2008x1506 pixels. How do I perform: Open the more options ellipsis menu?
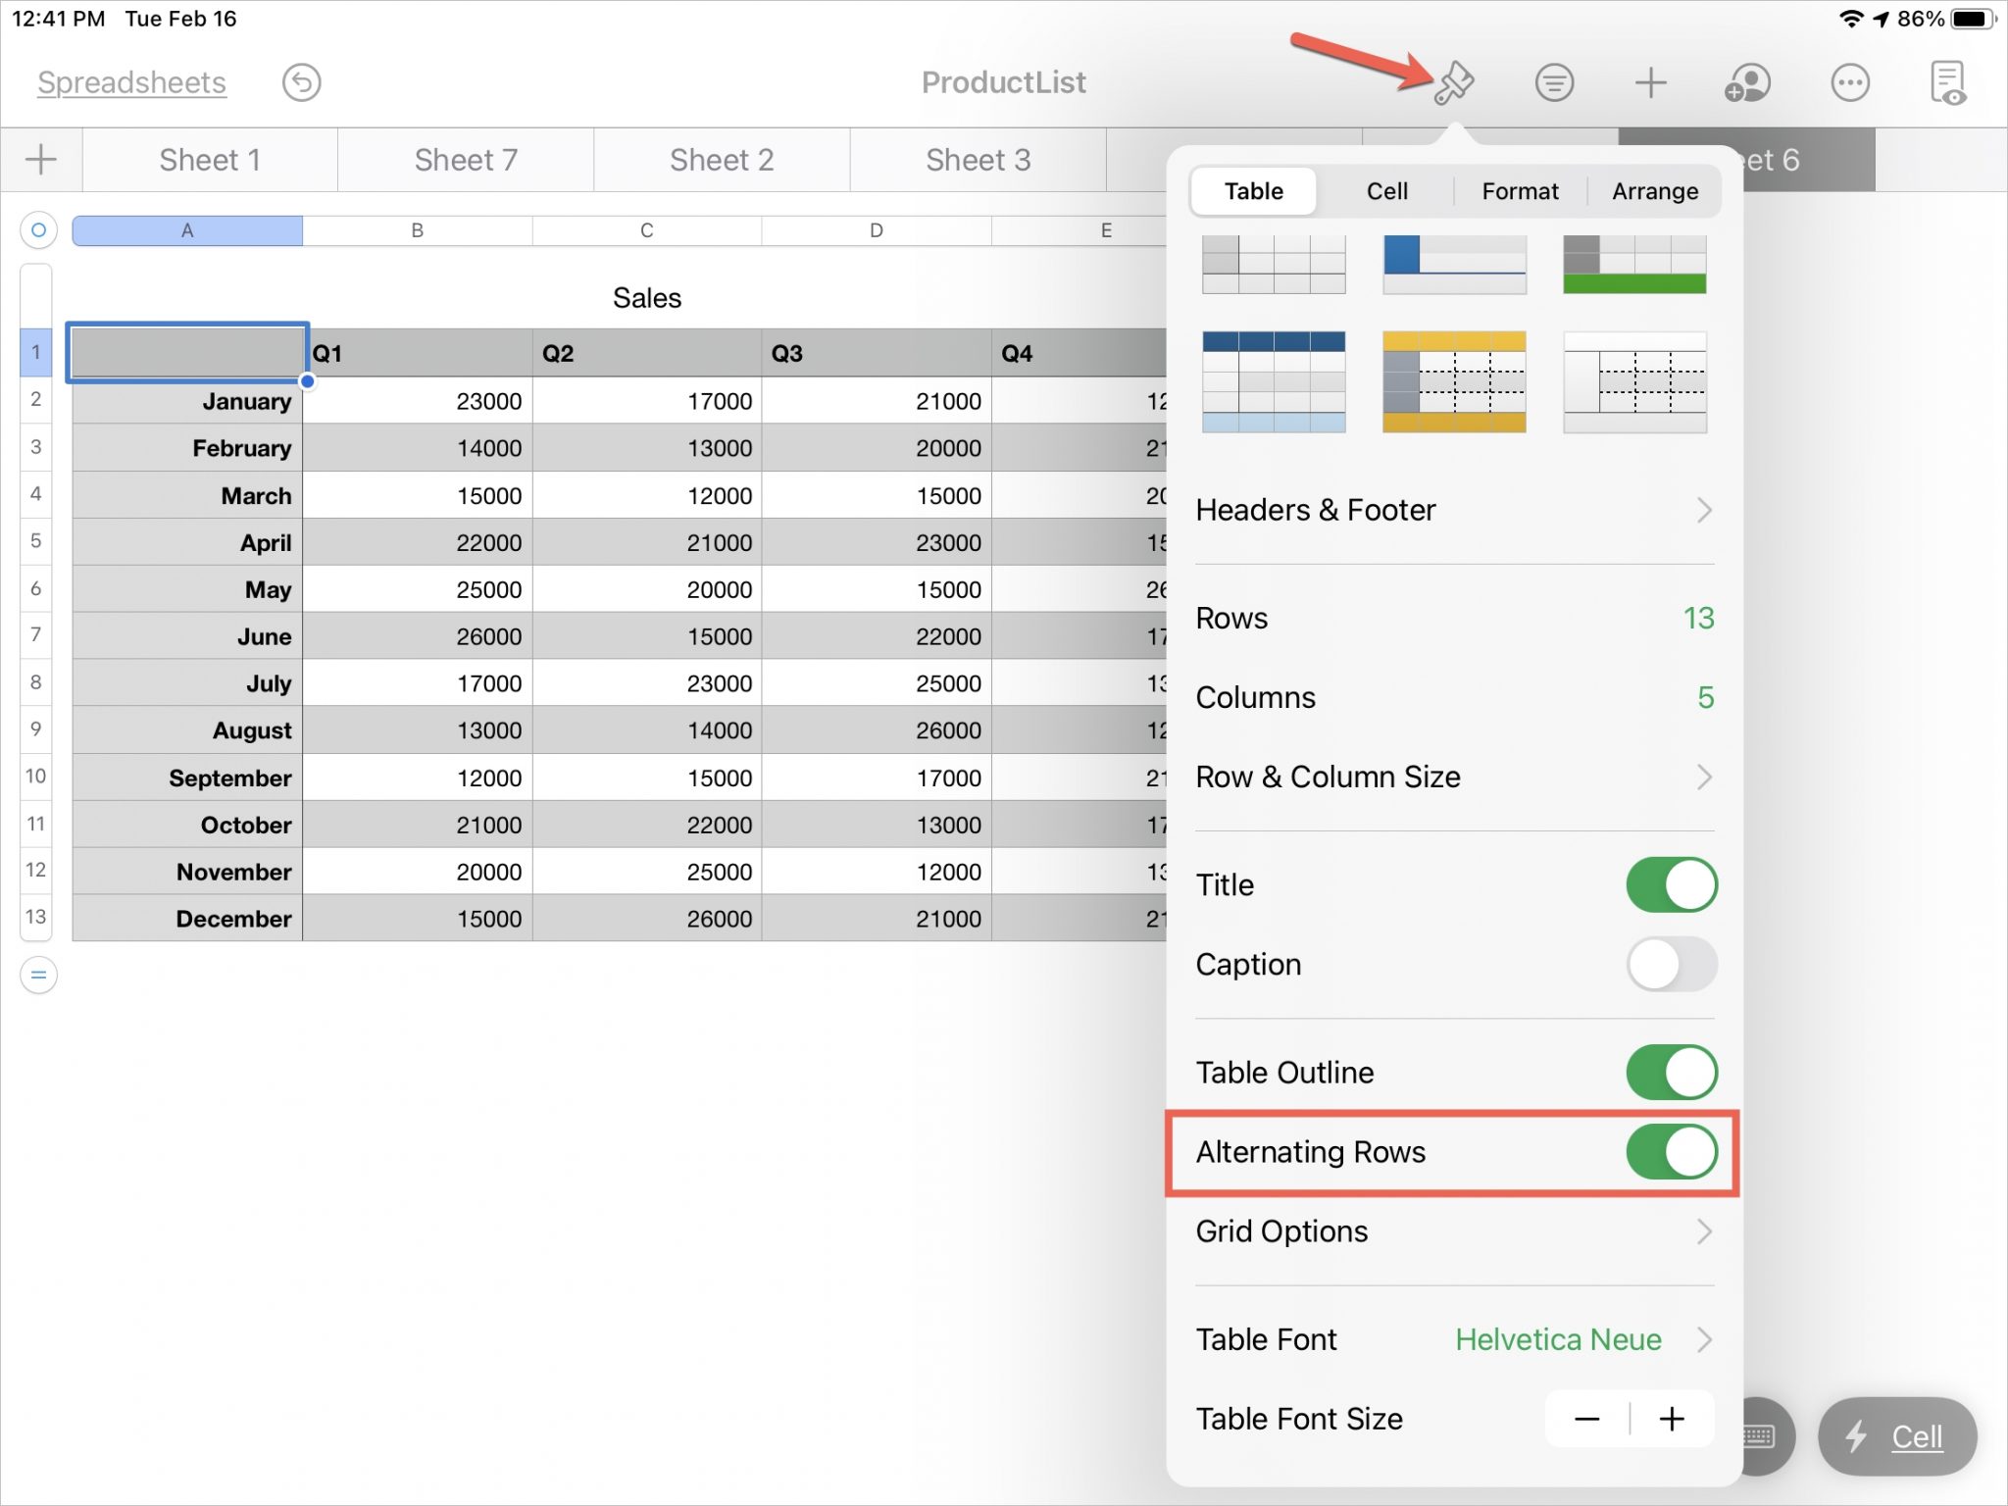(1851, 82)
